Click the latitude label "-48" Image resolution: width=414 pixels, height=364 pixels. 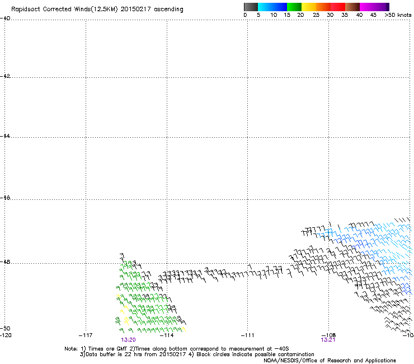[x=5, y=262]
